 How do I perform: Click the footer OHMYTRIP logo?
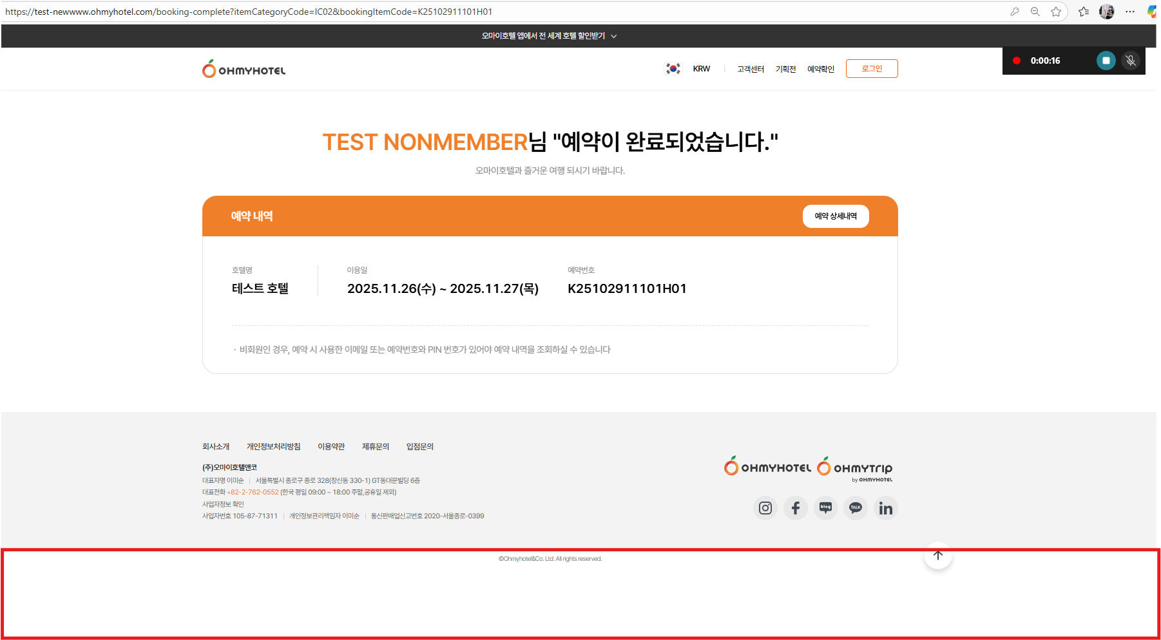(x=855, y=469)
